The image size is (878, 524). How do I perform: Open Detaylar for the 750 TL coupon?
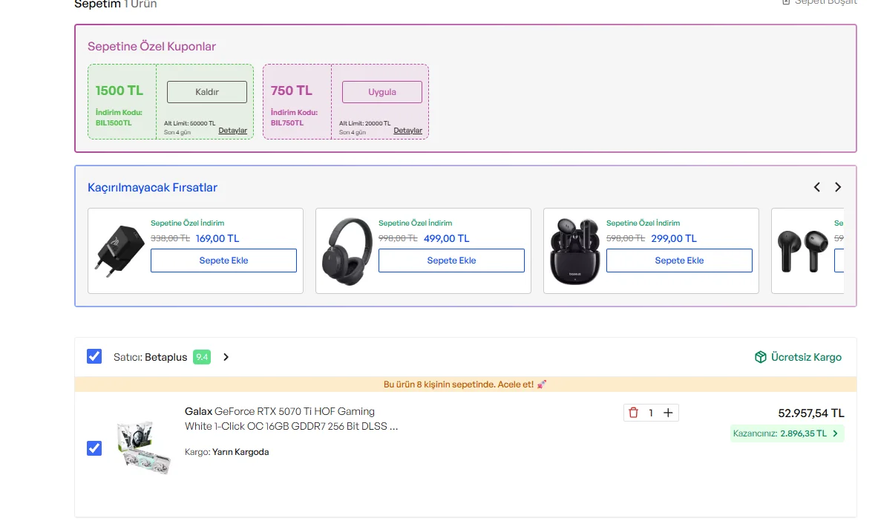(407, 131)
